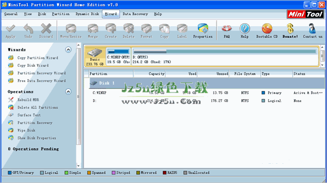Select the D: NTFS partition block in disk map

pyautogui.click(x=225, y=56)
